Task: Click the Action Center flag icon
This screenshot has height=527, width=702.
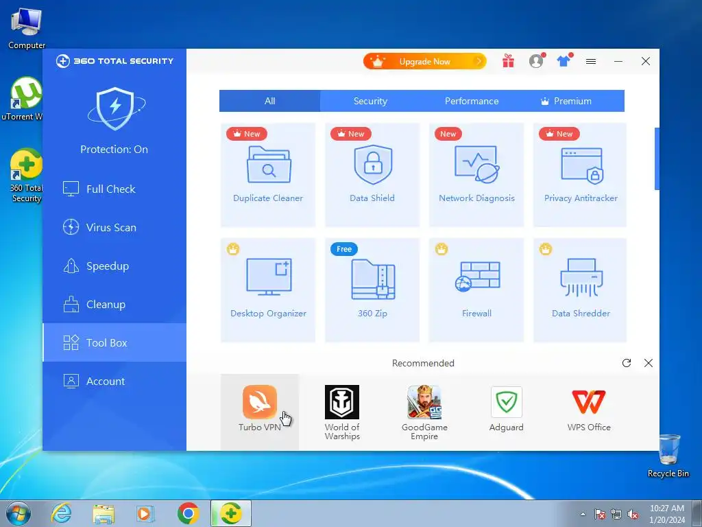Action: 599,514
